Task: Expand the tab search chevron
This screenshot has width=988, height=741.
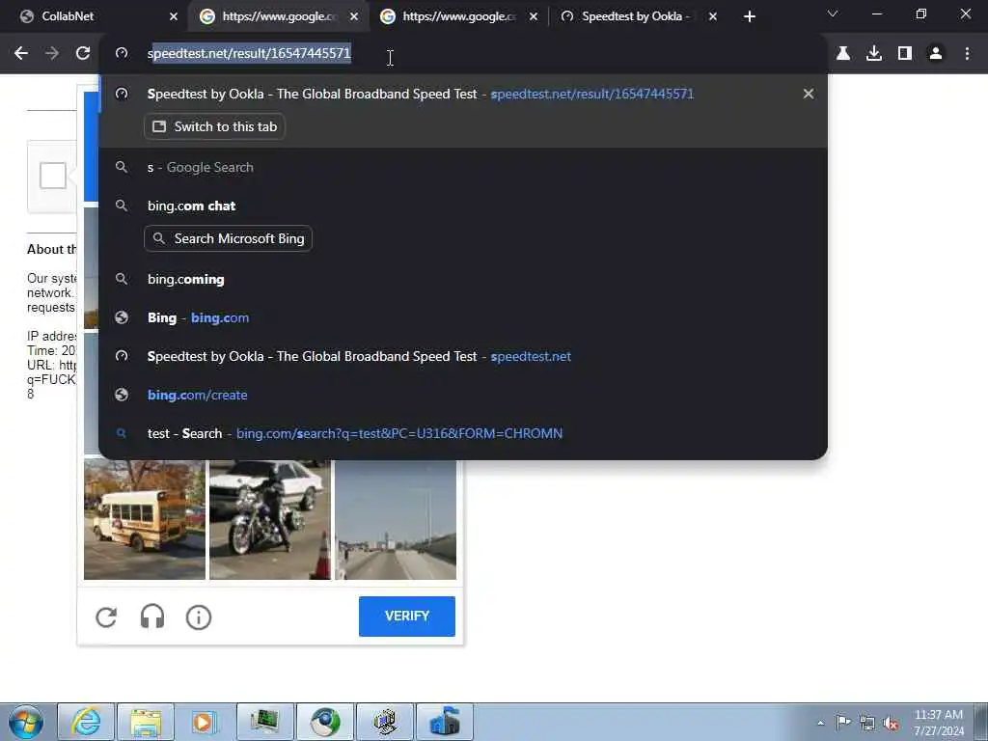Action: coord(833,14)
